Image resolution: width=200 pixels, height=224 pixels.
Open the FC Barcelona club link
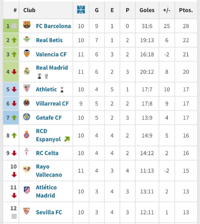click(53, 26)
